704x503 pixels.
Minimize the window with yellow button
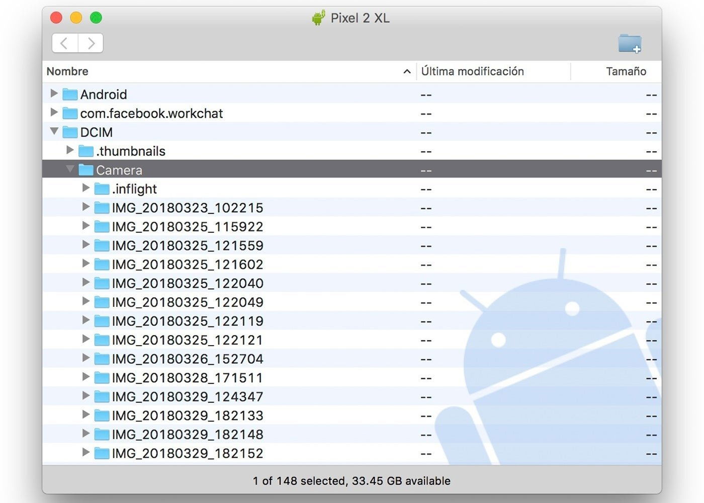pyautogui.click(x=76, y=18)
